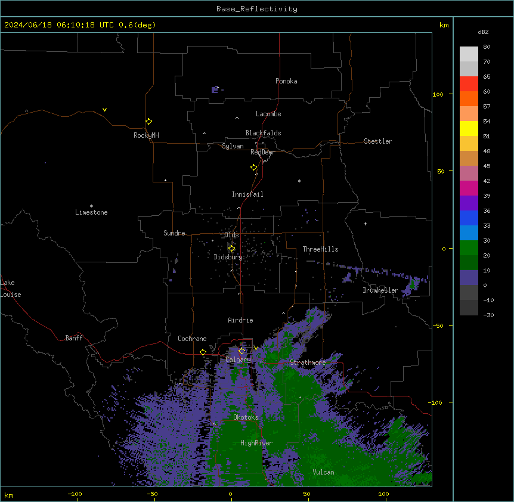Viewport: 514px width, 502px height.
Task: Click the yellow diamond marker south of RedDeer
Action: (254, 168)
